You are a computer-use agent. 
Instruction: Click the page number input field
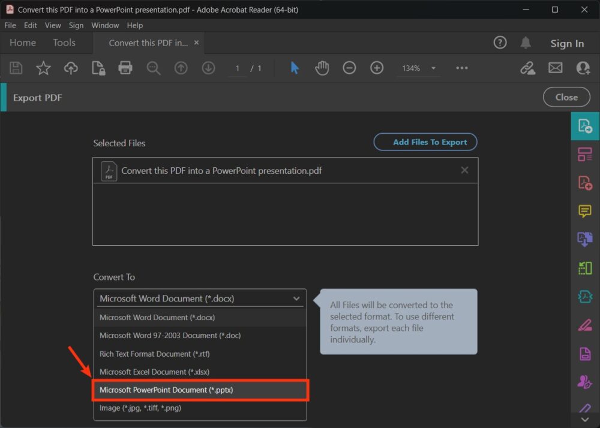[x=238, y=68]
